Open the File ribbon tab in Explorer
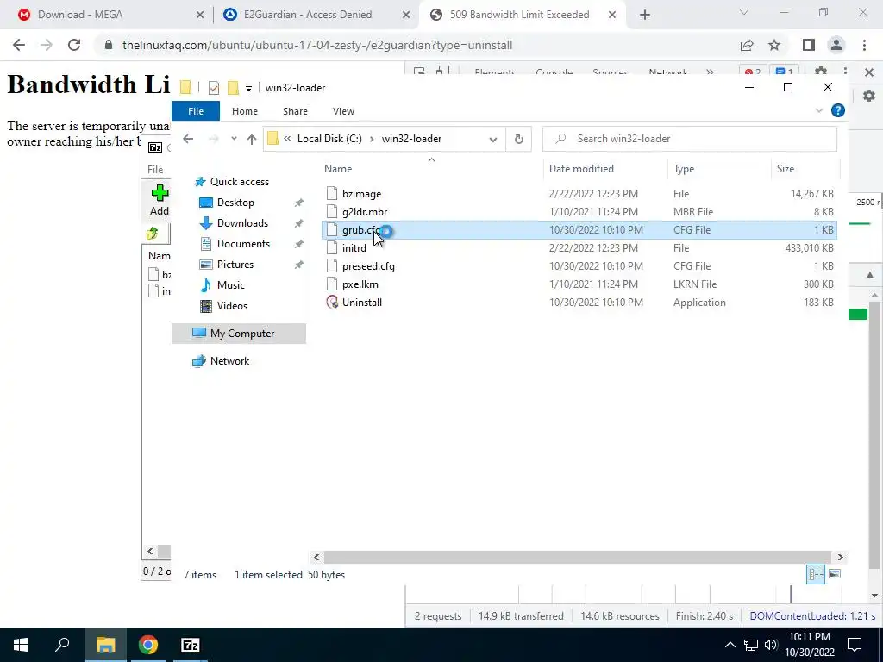This screenshot has height=662, width=883. [196, 111]
